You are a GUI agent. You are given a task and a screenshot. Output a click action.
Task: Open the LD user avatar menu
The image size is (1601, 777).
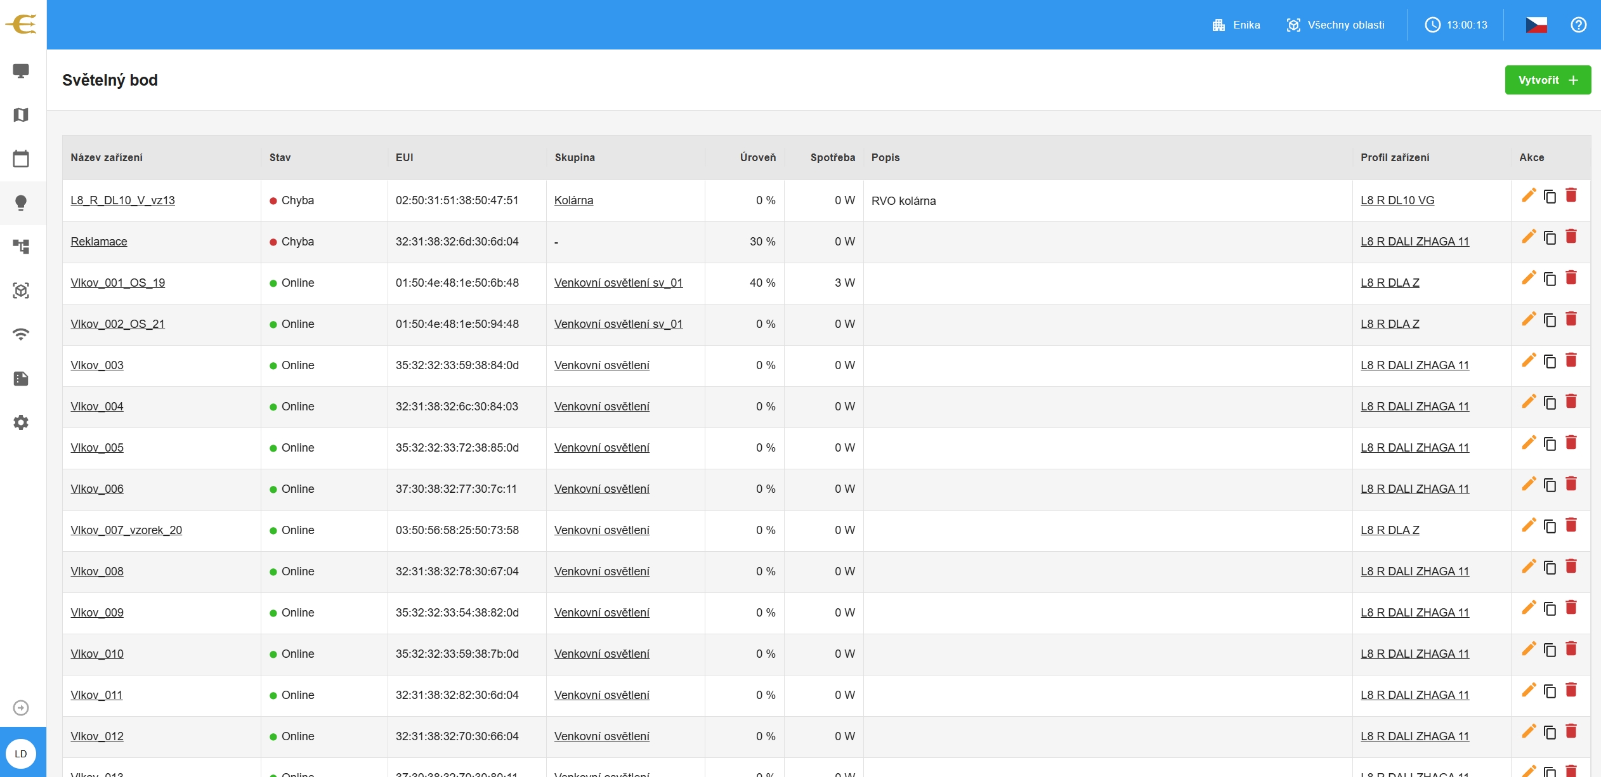[21, 754]
